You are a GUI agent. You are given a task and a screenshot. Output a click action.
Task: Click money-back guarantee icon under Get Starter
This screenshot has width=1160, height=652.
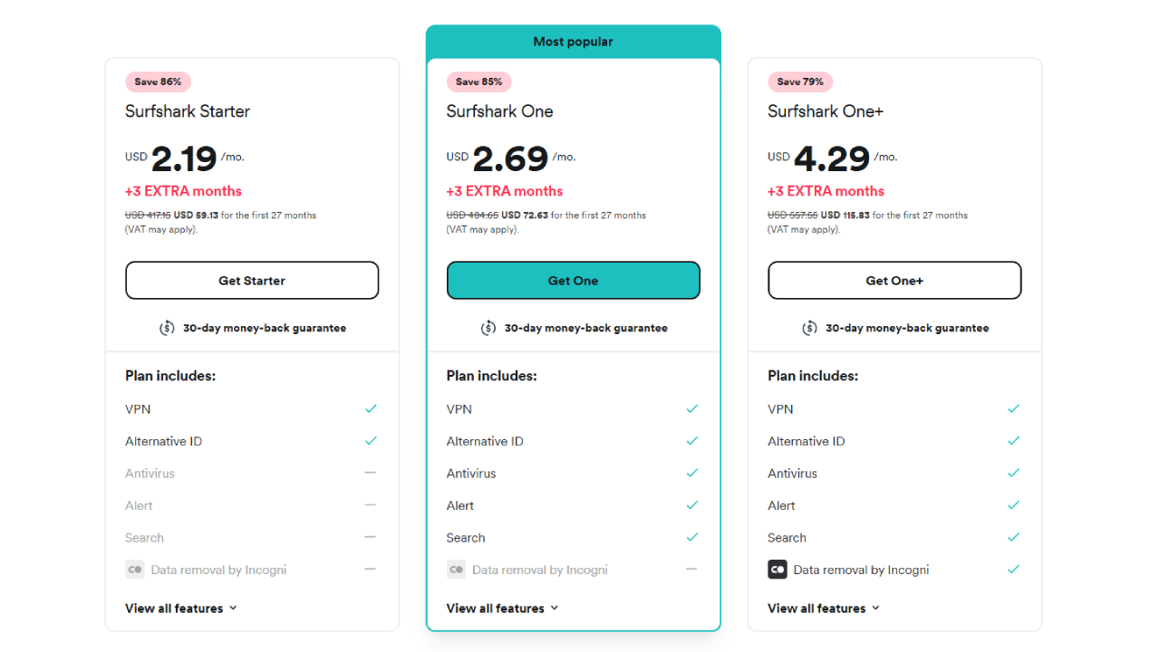click(x=167, y=328)
